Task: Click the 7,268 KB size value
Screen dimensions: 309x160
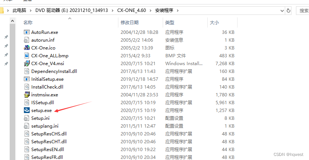Action: point(225,64)
